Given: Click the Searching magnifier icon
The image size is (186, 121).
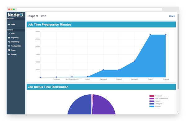Looking at the screenshot, I should (9, 42).
